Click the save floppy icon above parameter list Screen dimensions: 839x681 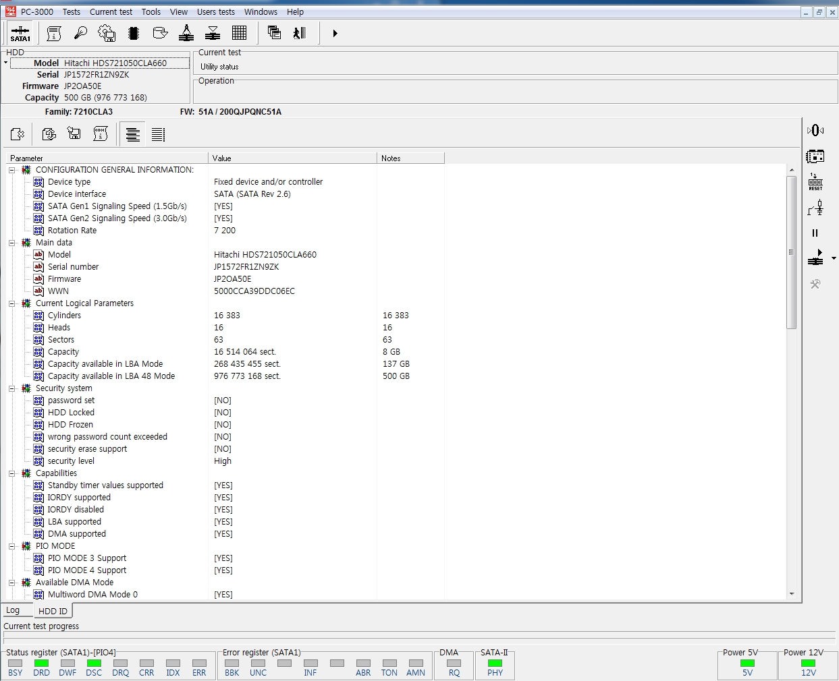pos(74,134)
